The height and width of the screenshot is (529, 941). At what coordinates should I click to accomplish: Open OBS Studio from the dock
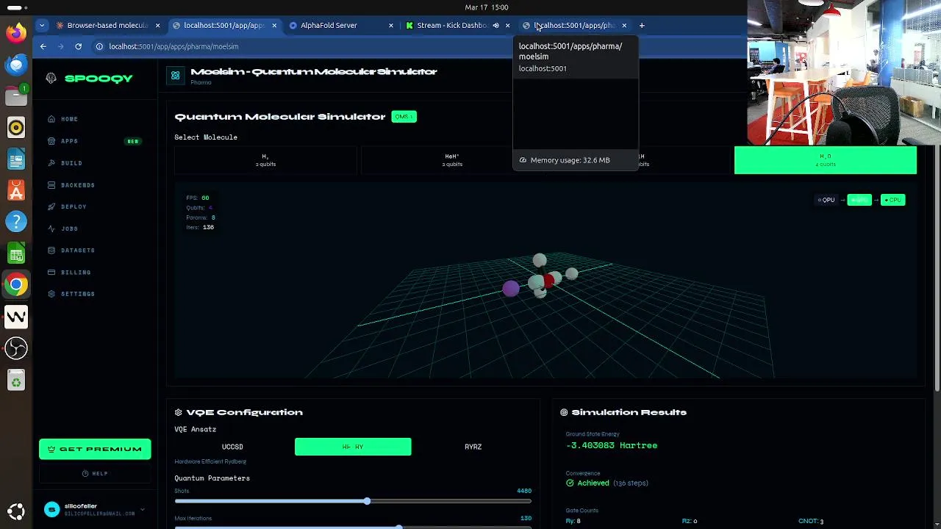[15, 348]
